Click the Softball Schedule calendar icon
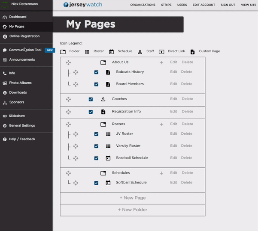 (x=108, y=183)
